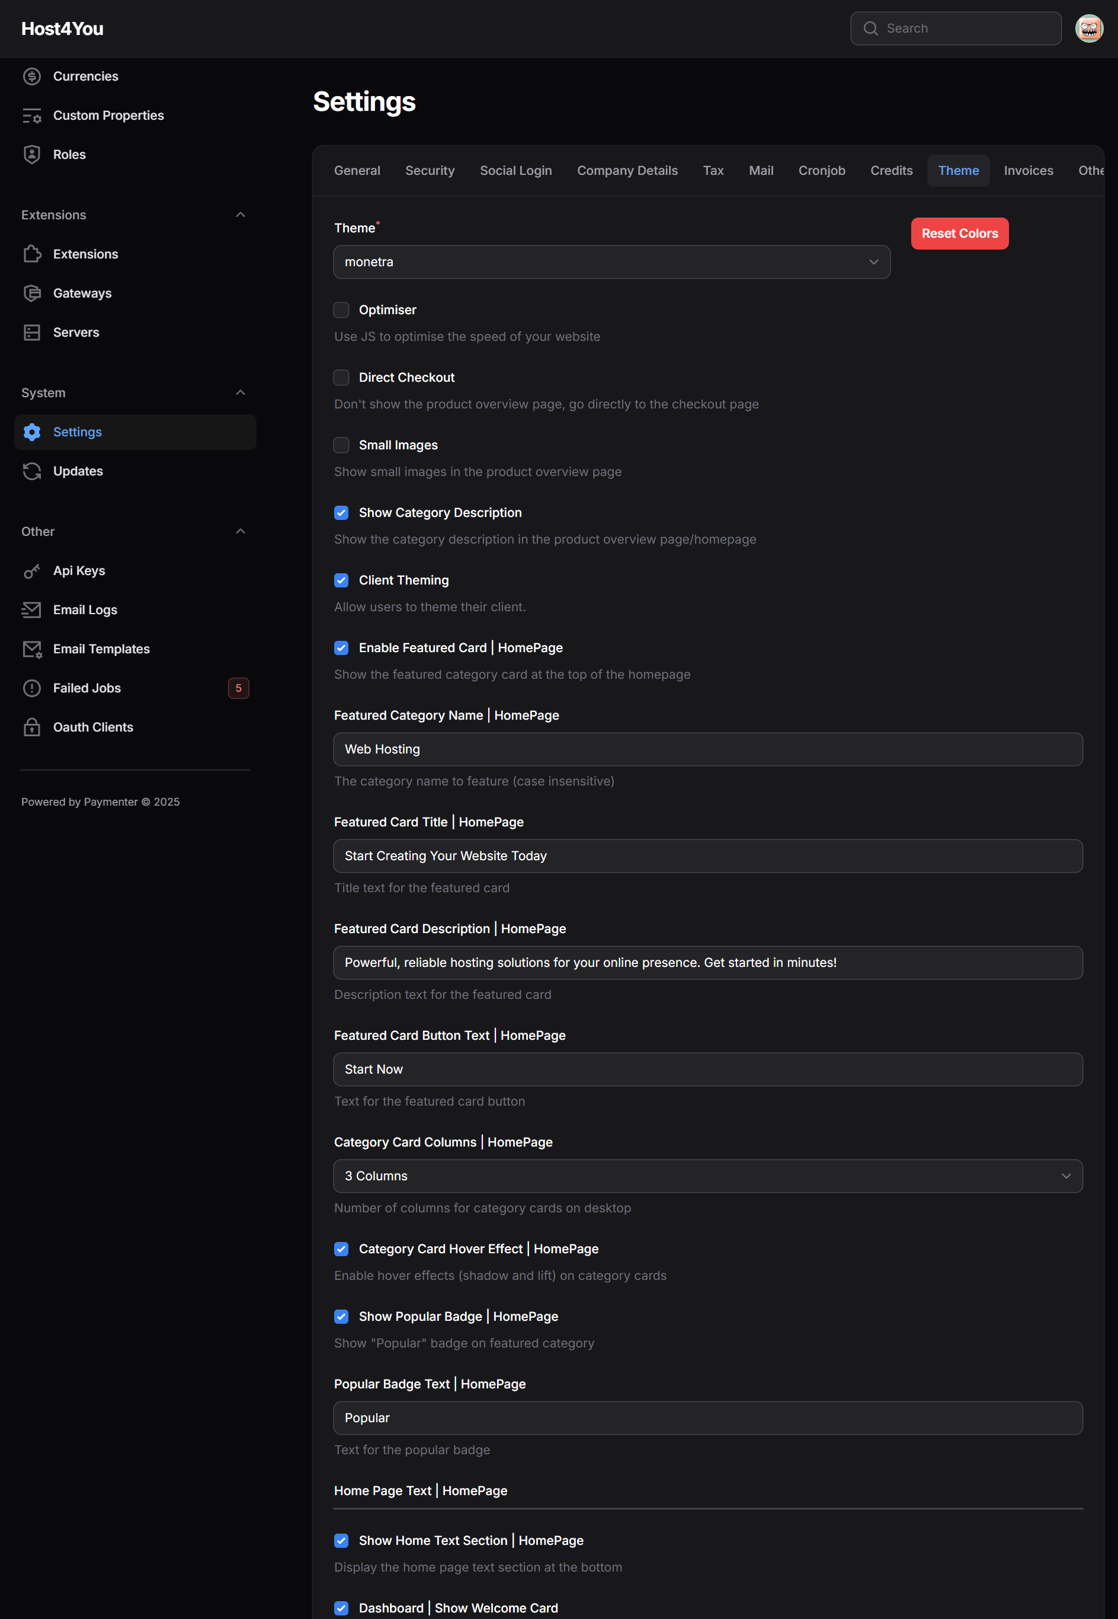The image size is (1118, 1619).
Task: Click the Currencies icon in sidebar
Action: 31,76
